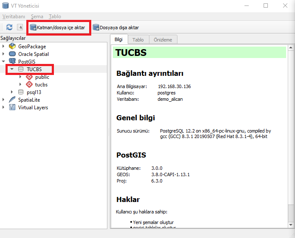Expand the psql13 connection node
Image resolution: width=295 pixels, height=238 pixels.
[12, 92]
